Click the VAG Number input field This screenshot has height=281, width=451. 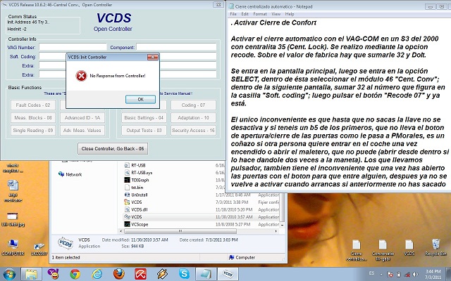tap(72, 47)
